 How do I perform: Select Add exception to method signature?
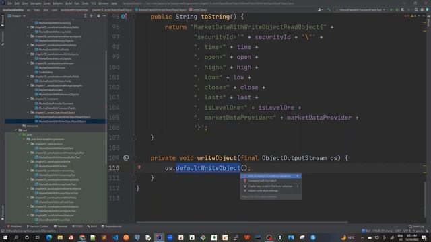pos(271,176)
